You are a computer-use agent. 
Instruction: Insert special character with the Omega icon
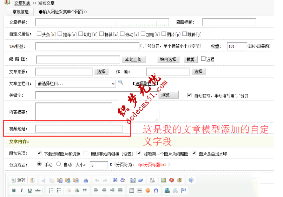point(156,190)
